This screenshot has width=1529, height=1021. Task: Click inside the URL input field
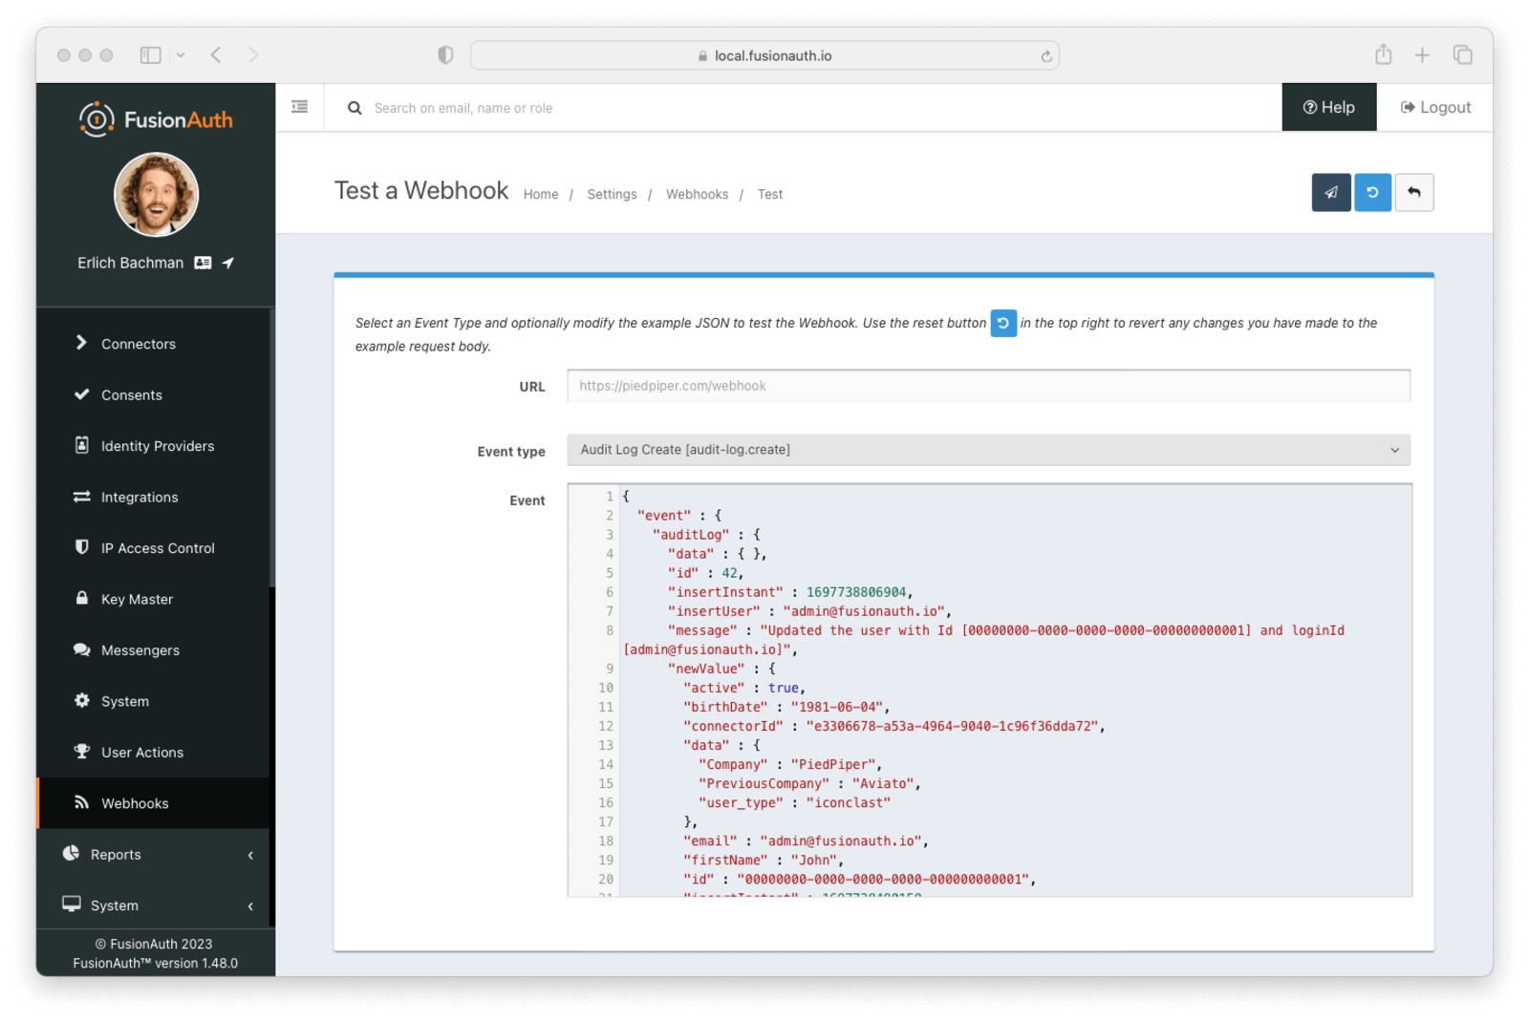click(988, 385)
